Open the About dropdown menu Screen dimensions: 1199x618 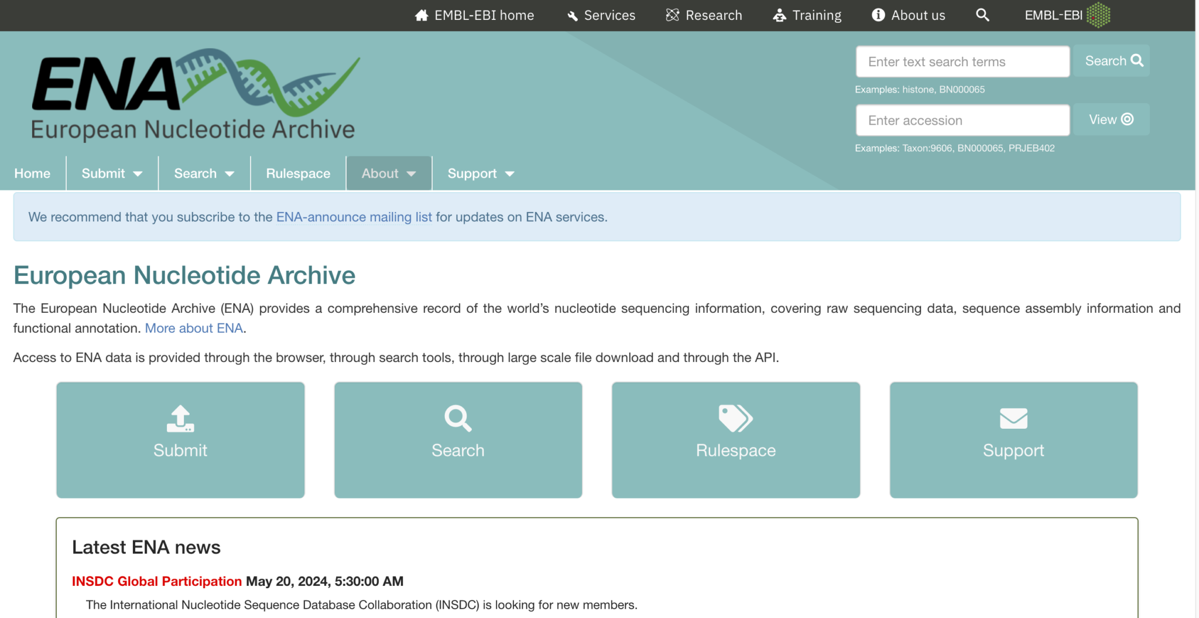pos(389,173)
